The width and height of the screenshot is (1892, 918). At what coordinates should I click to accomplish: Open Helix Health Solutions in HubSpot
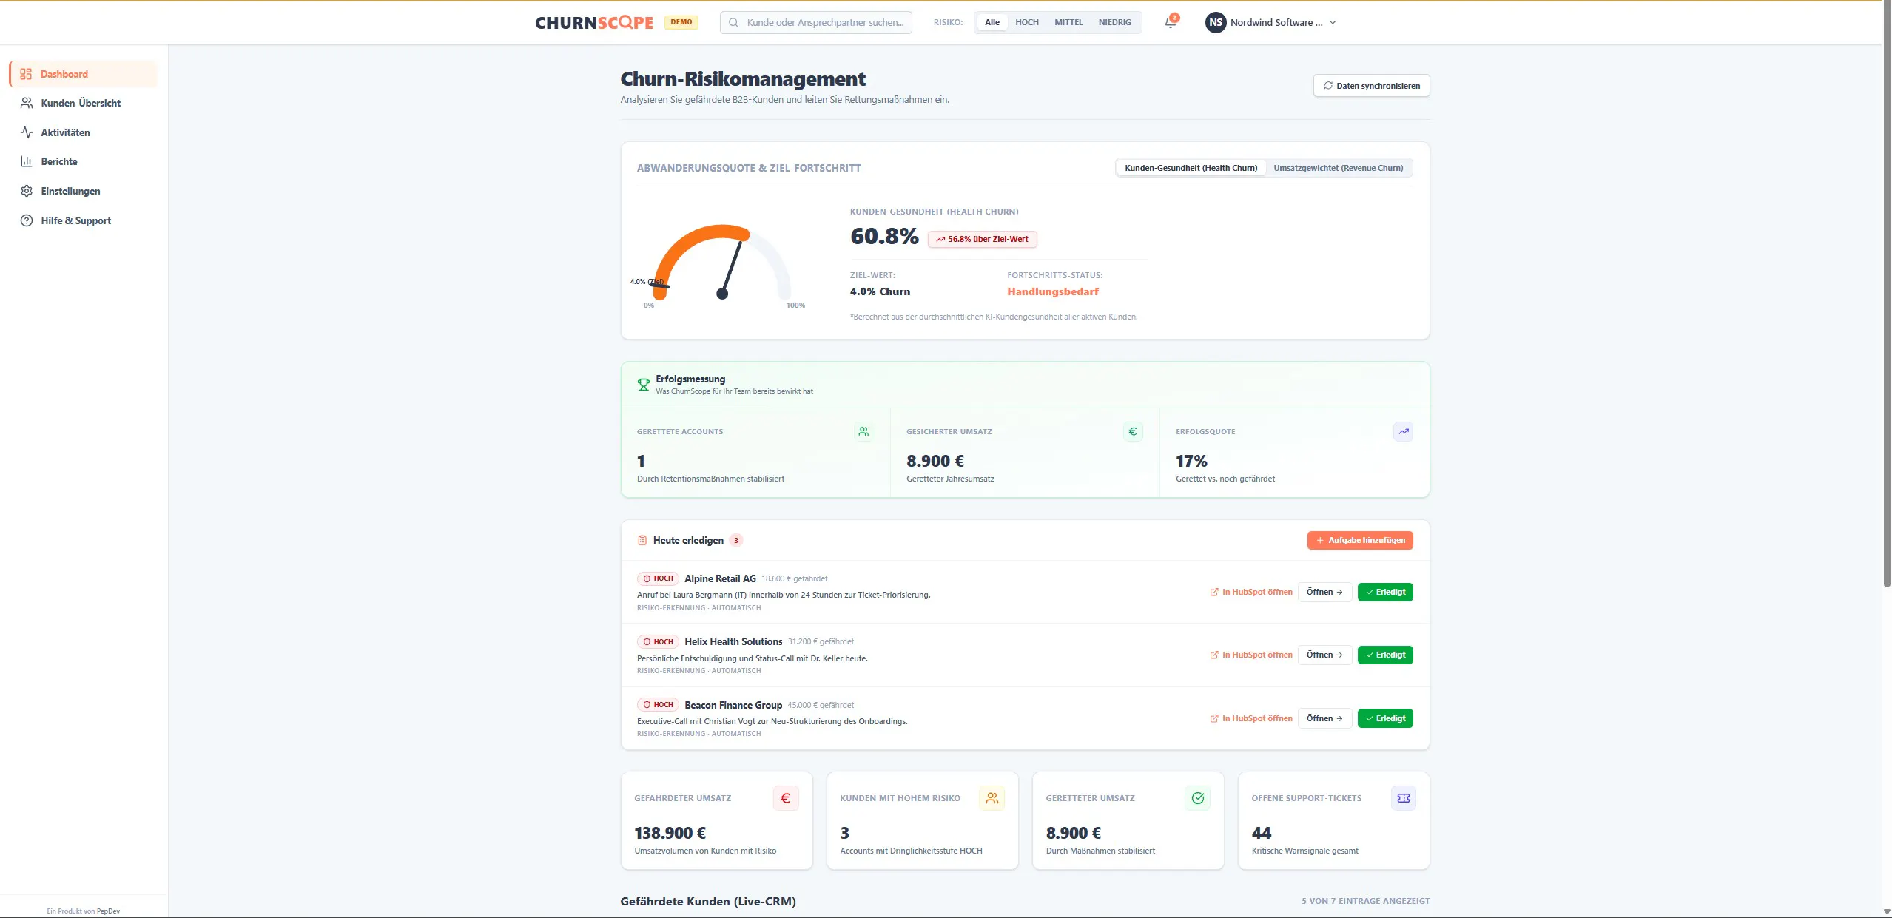pyautogui.click(x=1251, y=655)
